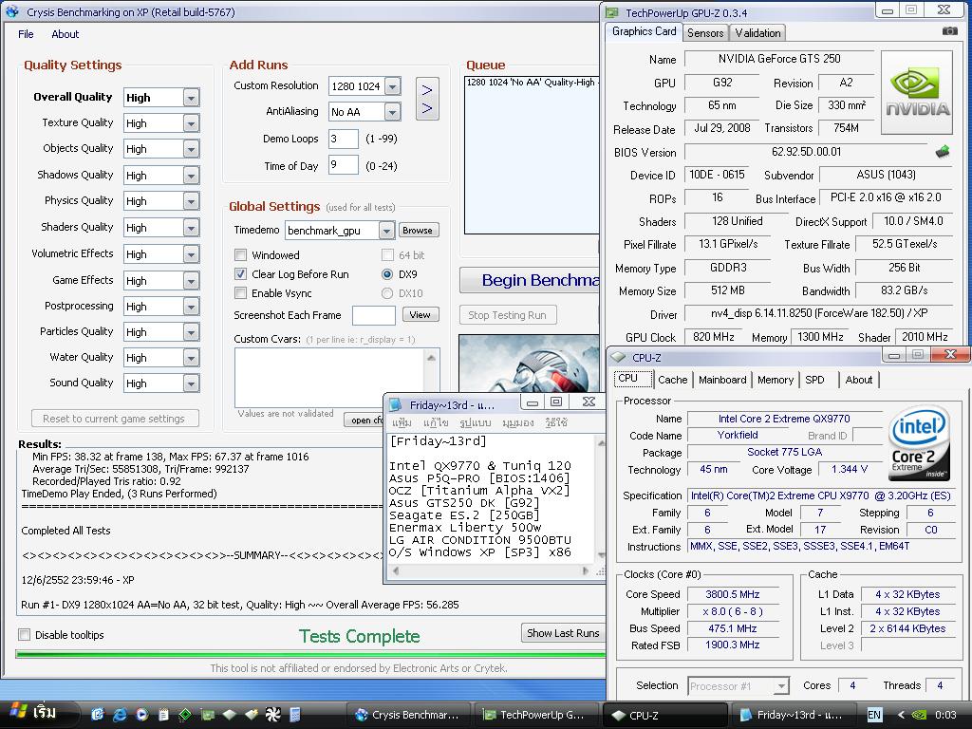Click the fan icon in quick launch

click(272, 715)
